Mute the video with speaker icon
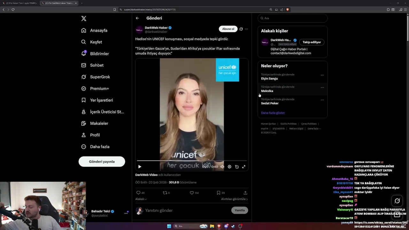 pos(222,167)
